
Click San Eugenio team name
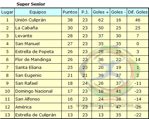point(28,75)
